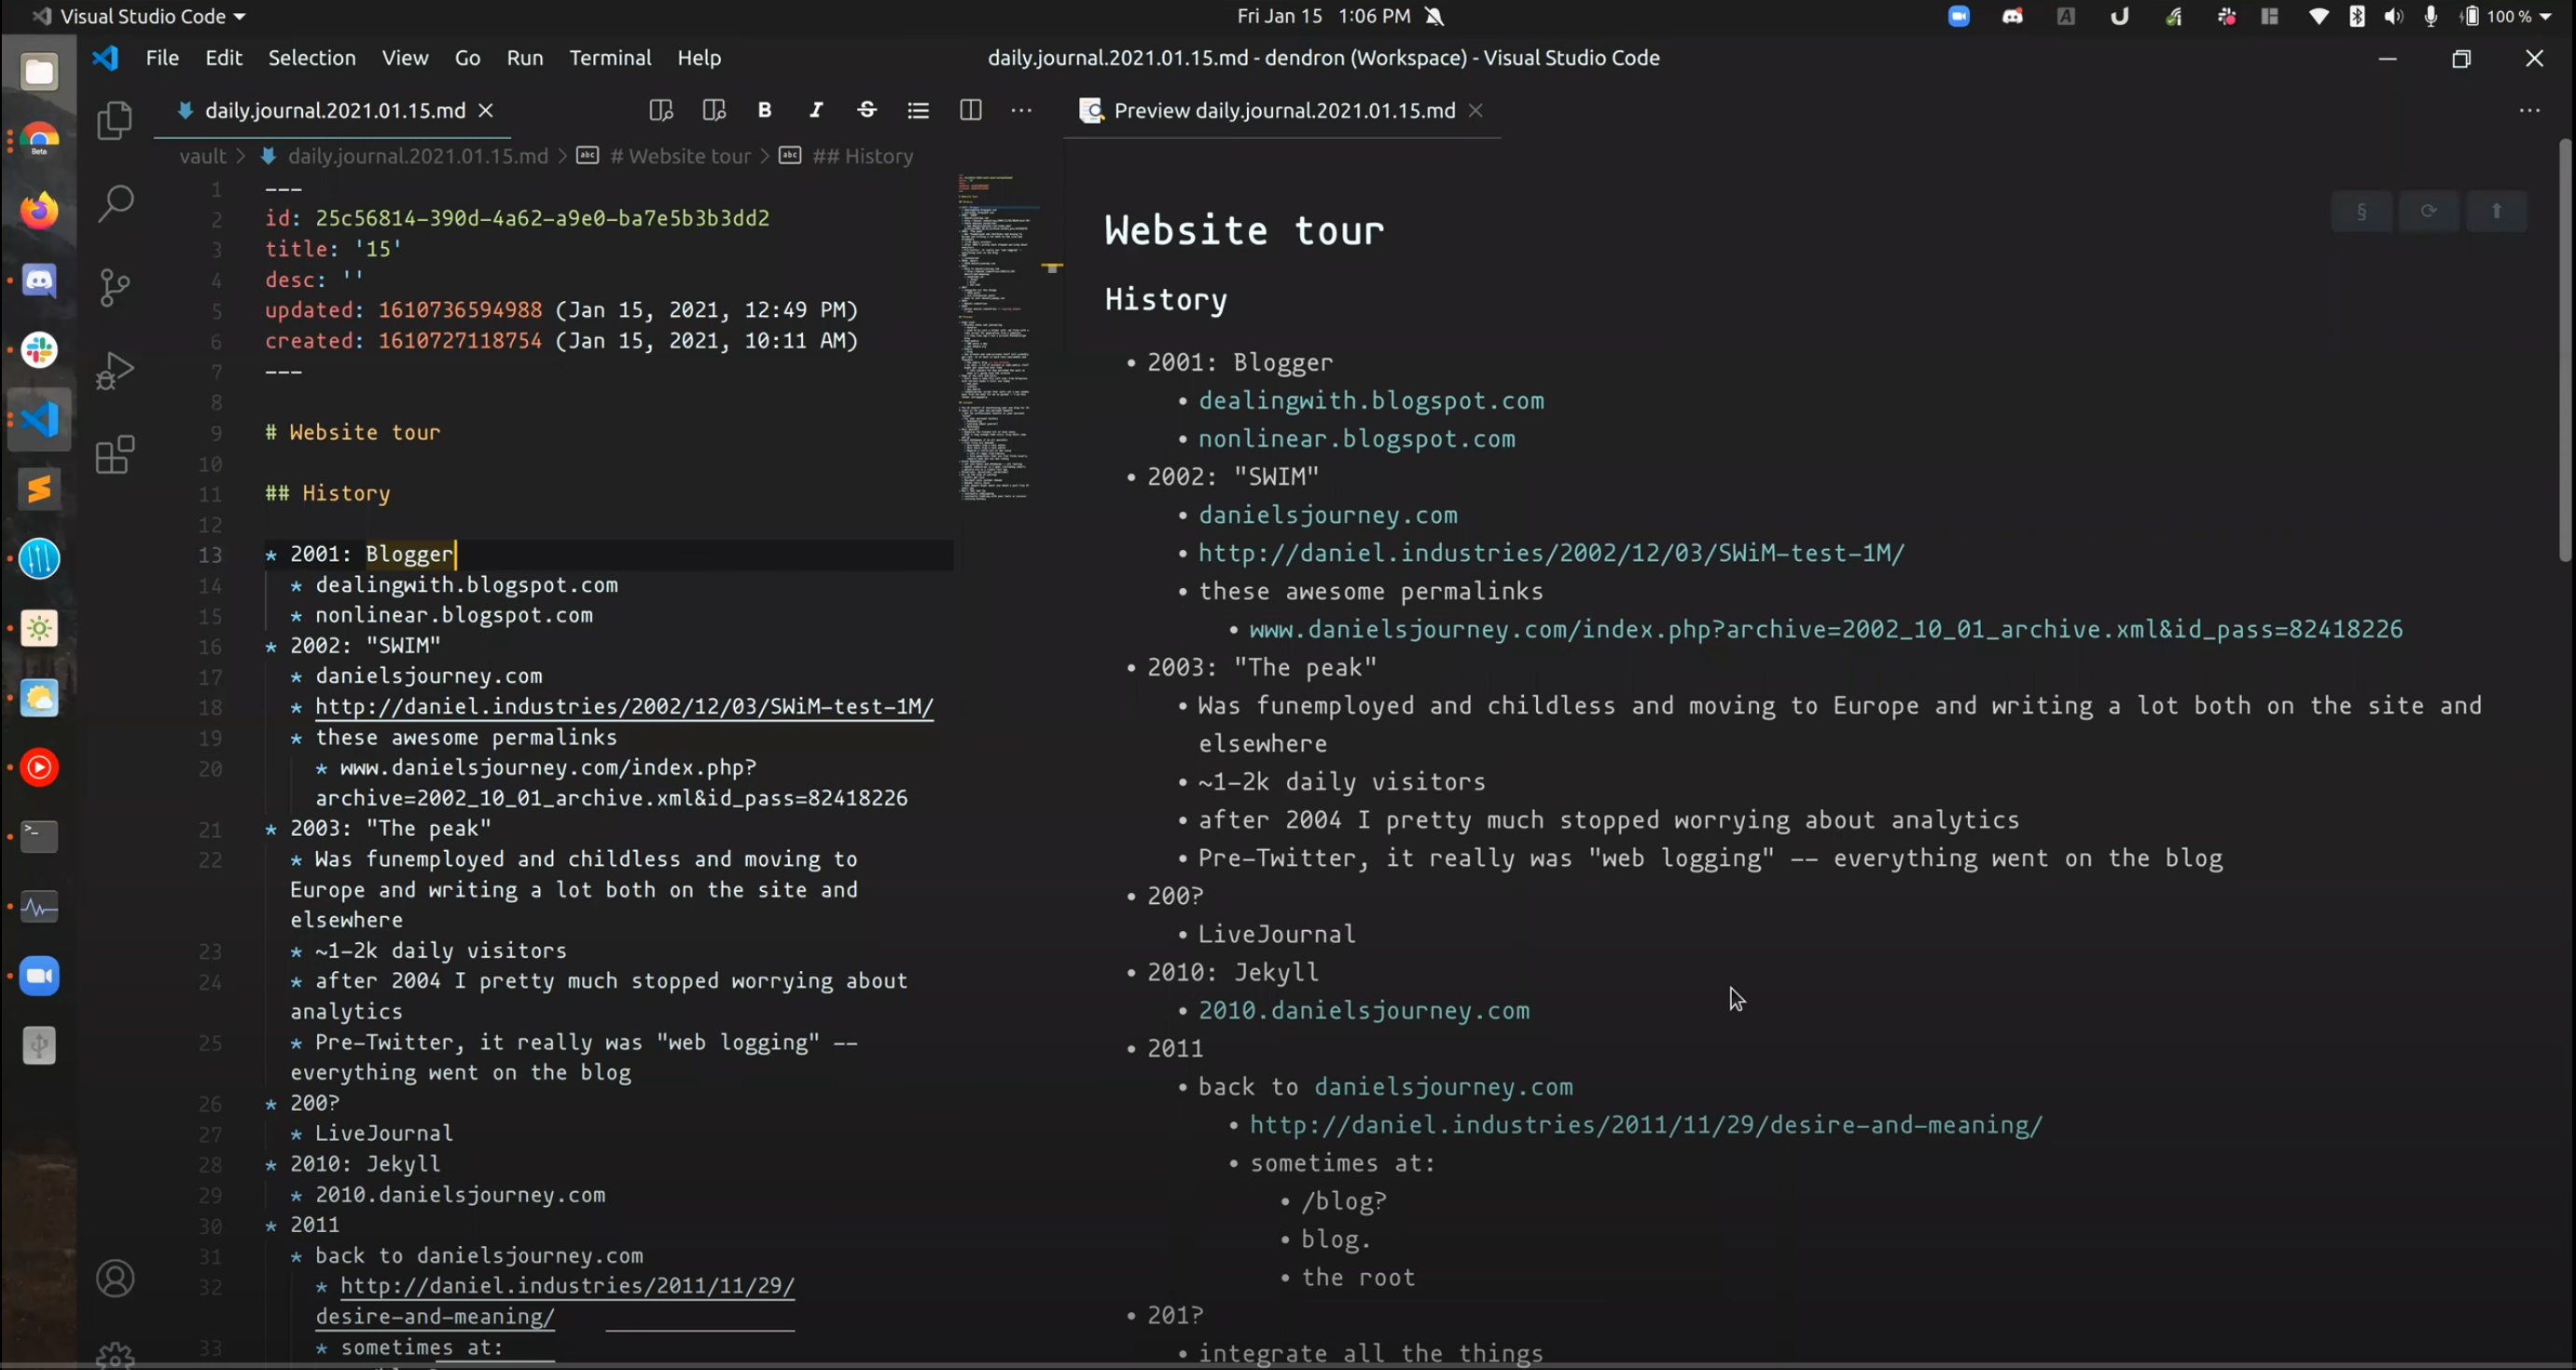This screenshot has height=1370, width=2576.
Task: Open Slack from the dock
Action: pyautogui.click(x=39, y=349)
